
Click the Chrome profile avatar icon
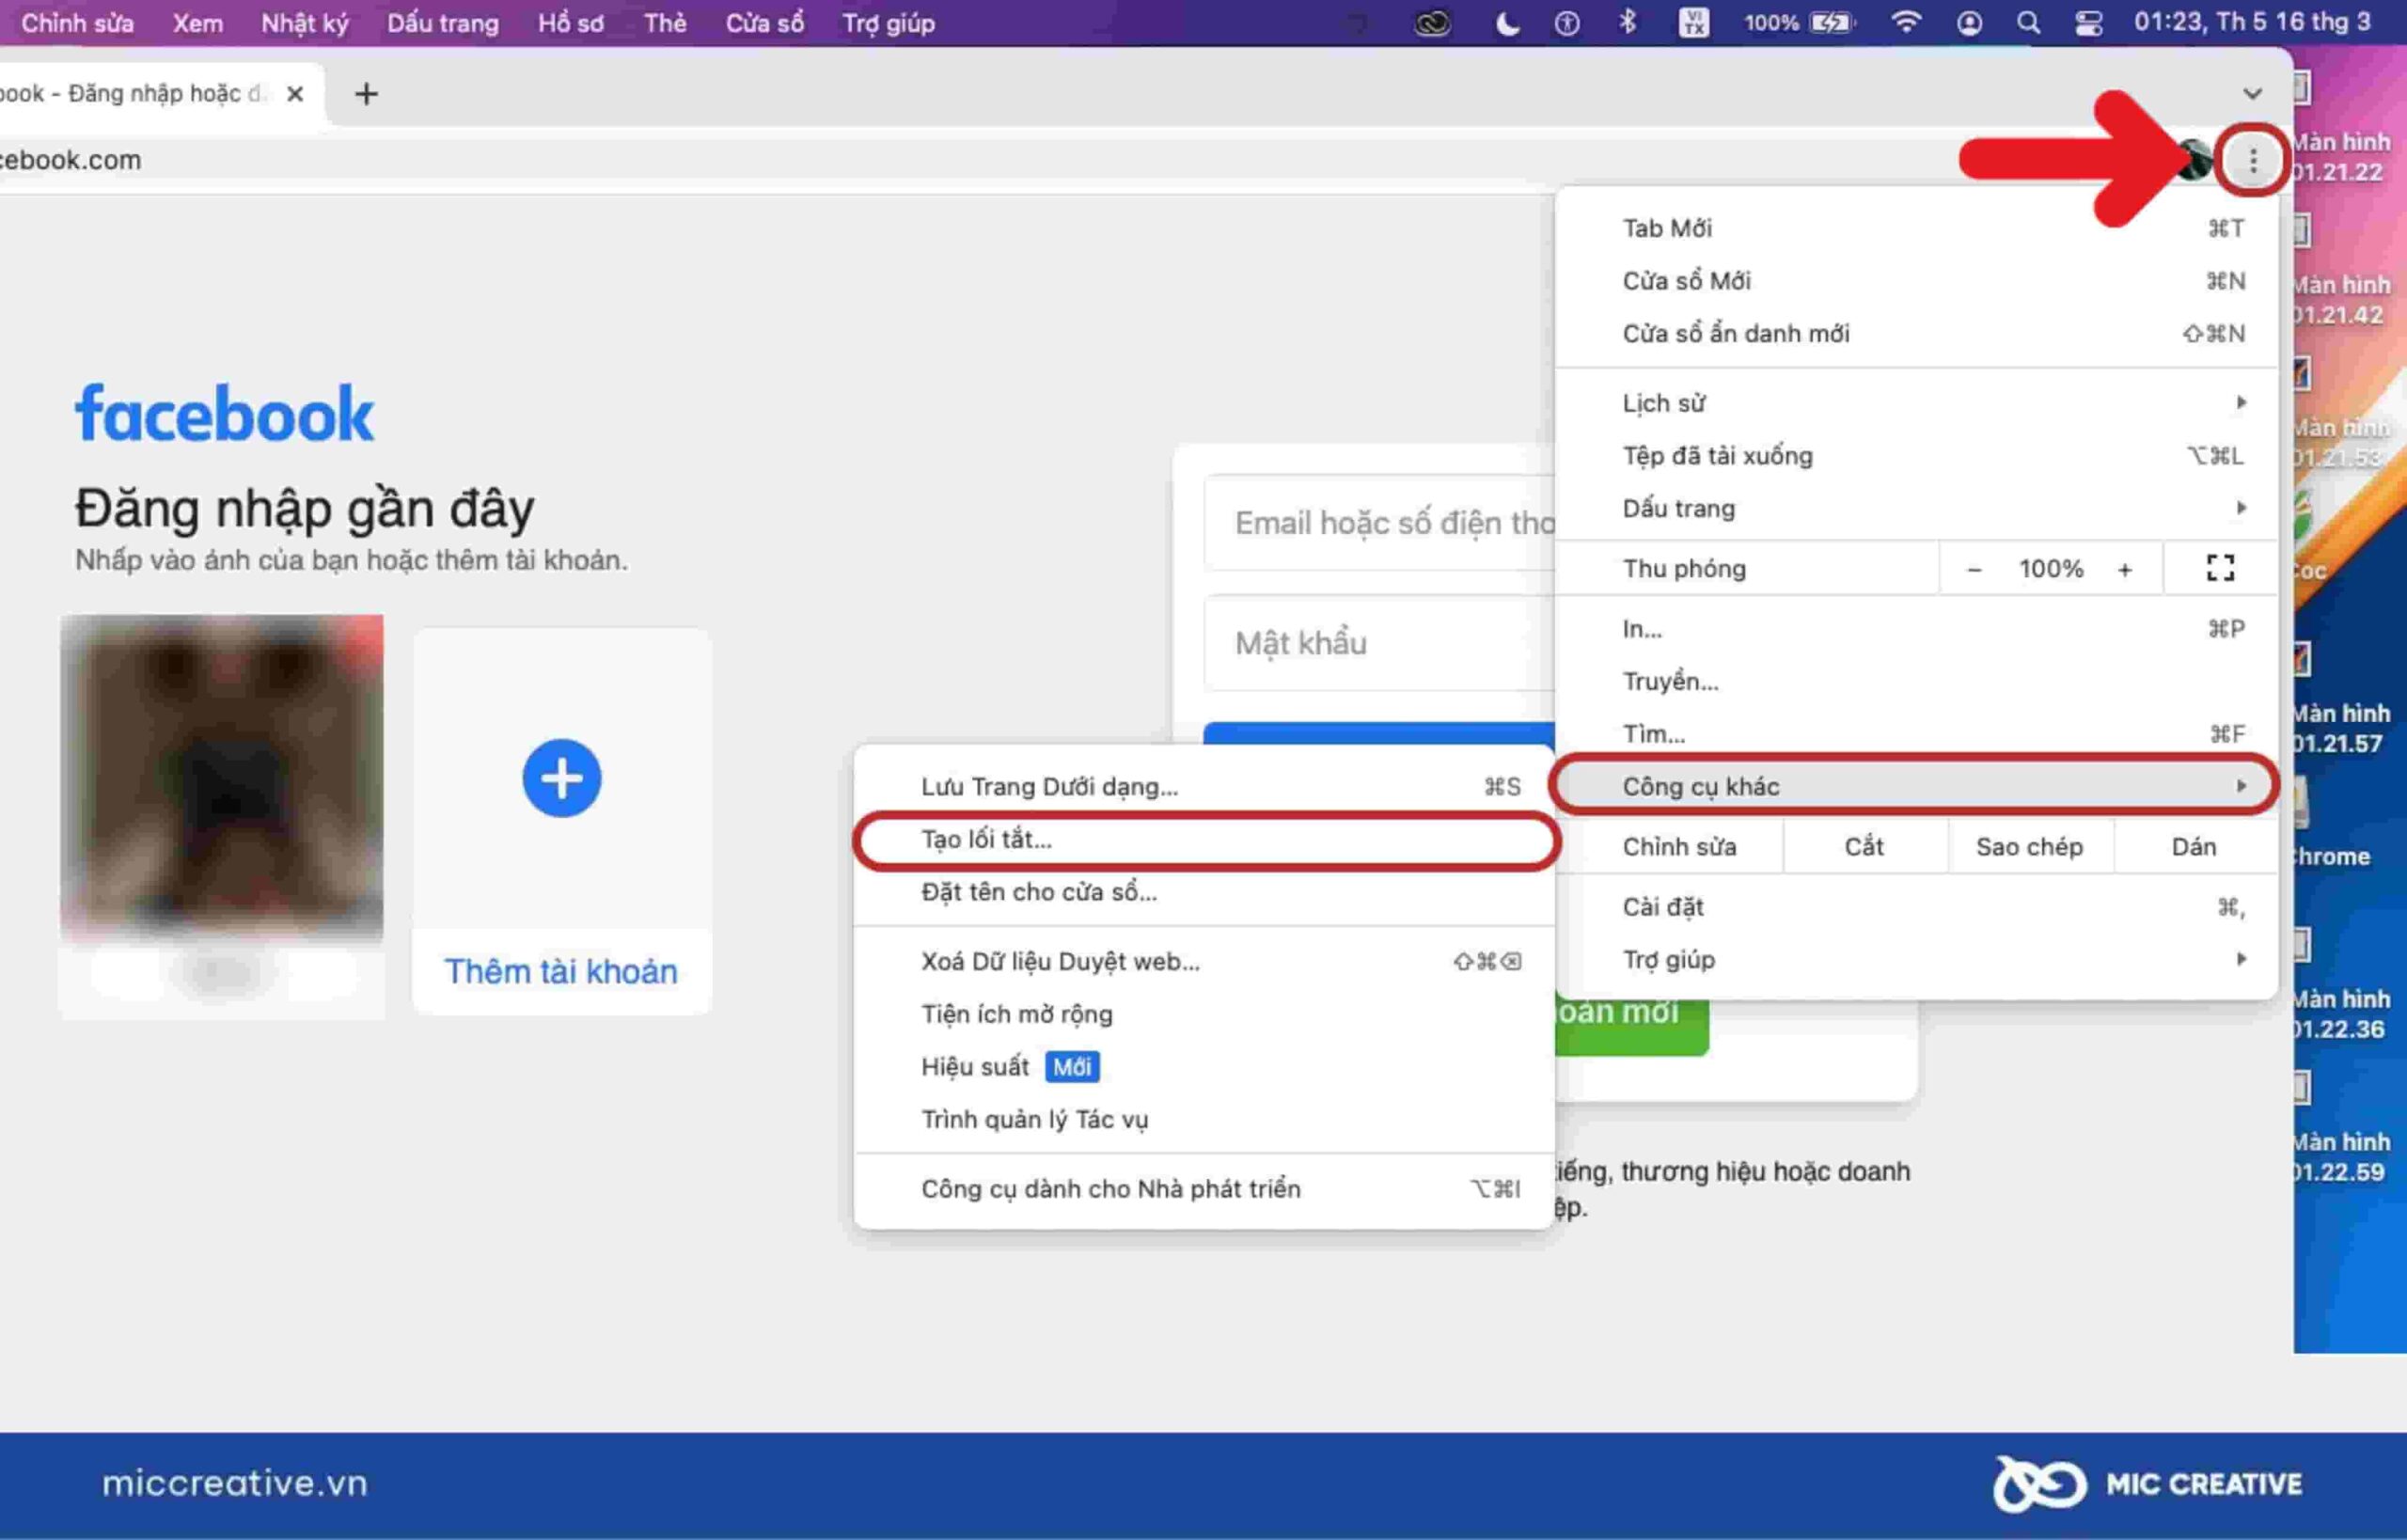point(2195,160)
